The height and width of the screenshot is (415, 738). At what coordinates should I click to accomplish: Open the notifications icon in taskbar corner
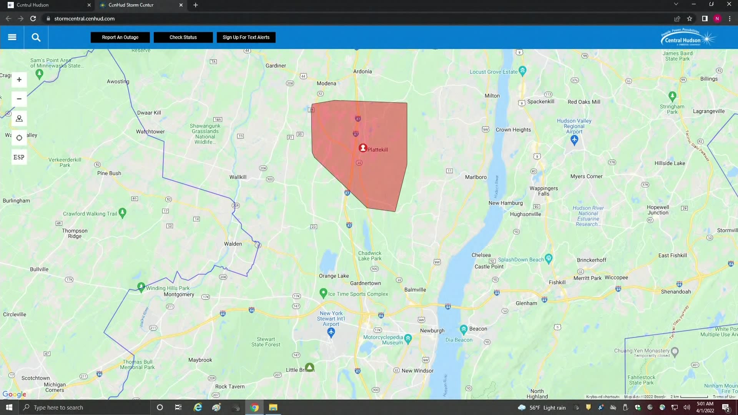pyautogui.click(x=726, y=407)
